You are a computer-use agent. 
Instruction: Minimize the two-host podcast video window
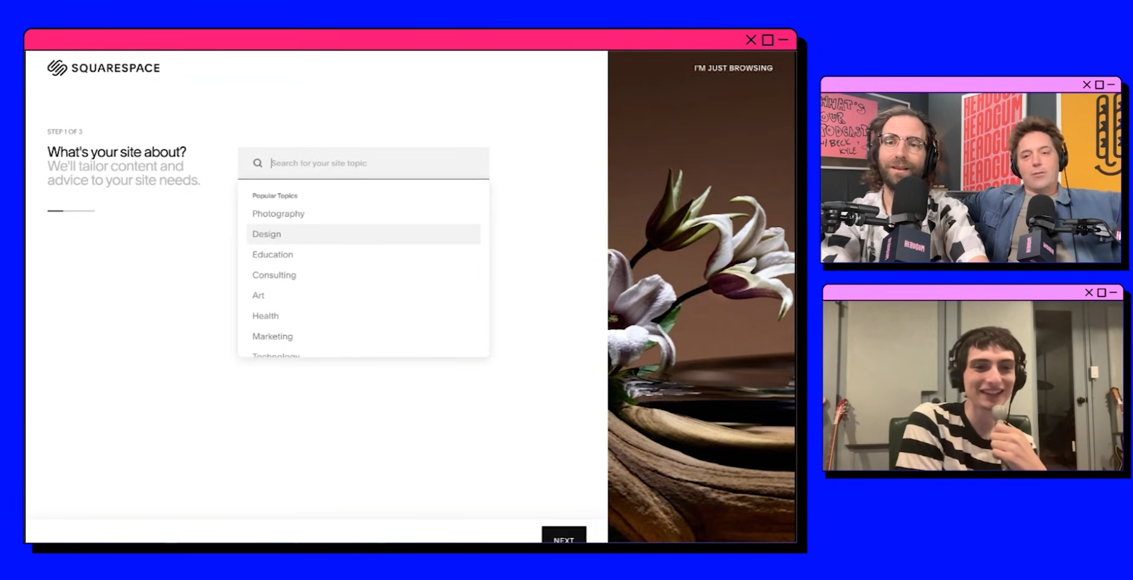click(x=1111, y=85)
